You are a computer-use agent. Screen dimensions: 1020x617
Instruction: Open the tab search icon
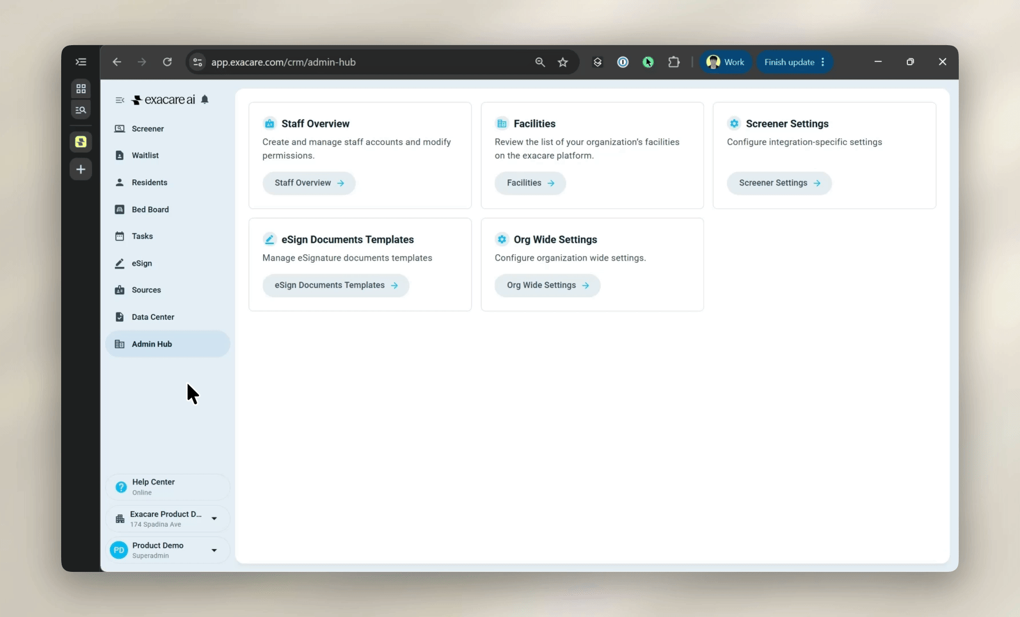coord(81,110)
